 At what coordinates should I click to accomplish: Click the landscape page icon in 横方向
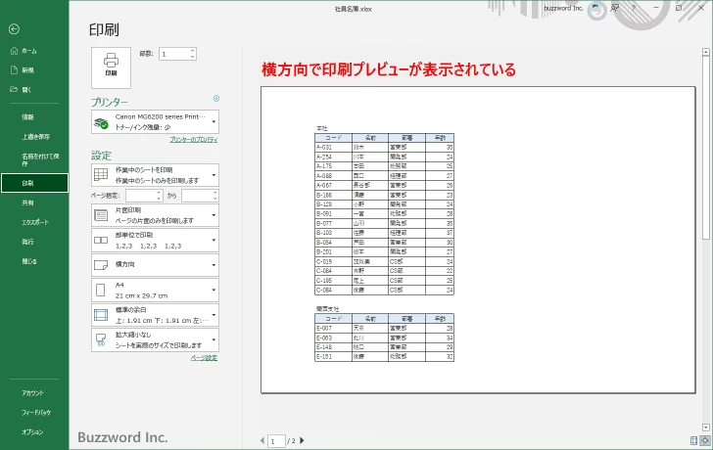[x=101, y=265]
